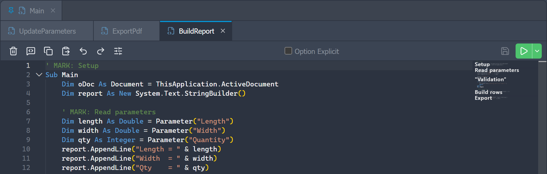Click the code comment bubble icon

pos(31,51)
